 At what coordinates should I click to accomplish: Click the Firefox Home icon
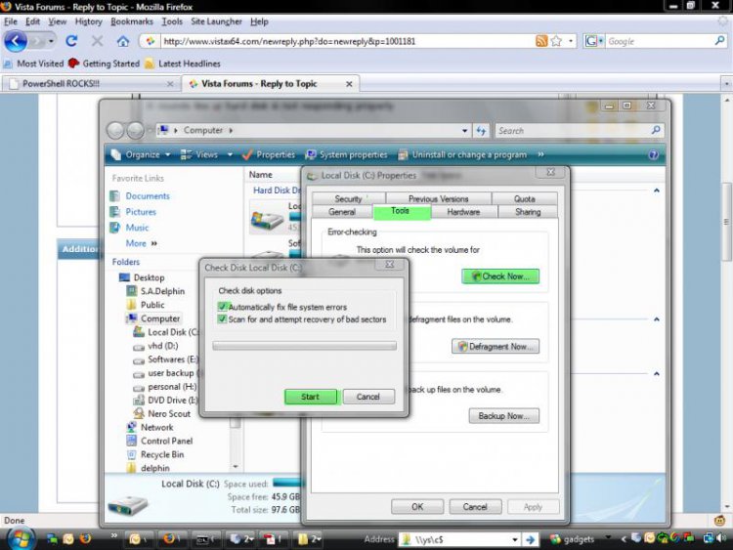[x=123, y=41]
